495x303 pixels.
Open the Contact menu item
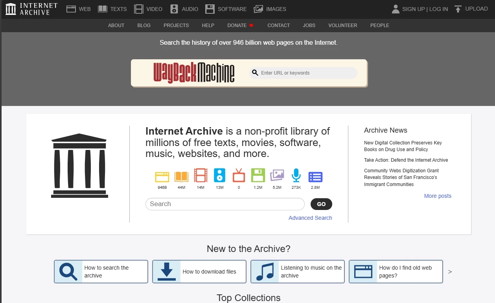pyautogui.click(x=278, y=25)
